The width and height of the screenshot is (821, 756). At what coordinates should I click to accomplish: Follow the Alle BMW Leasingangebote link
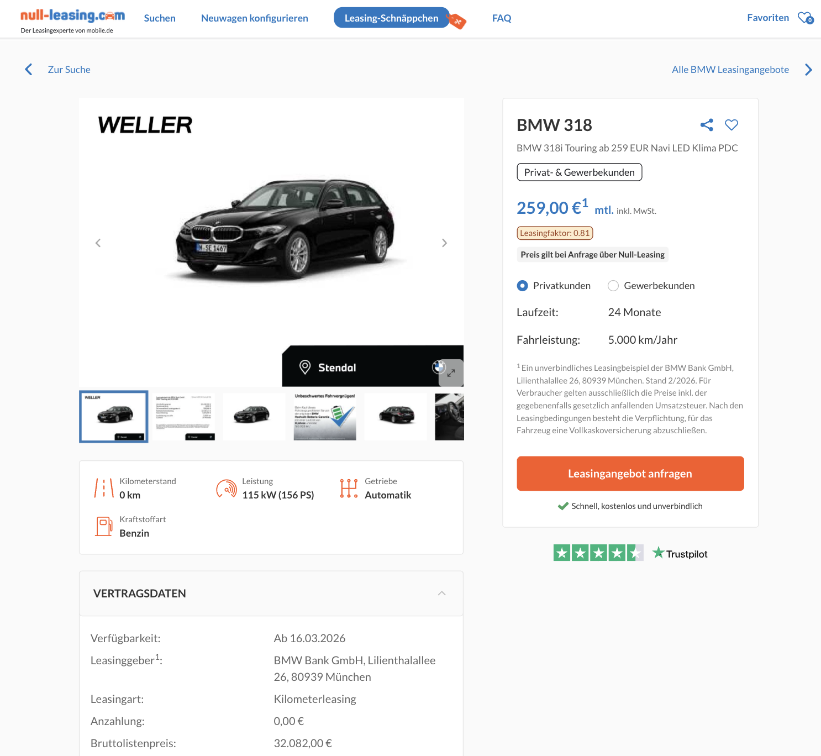click(730, 70)
